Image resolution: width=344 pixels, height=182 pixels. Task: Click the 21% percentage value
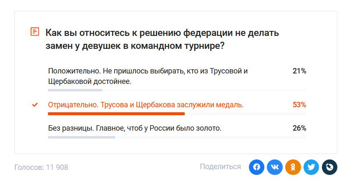(299, 71)
